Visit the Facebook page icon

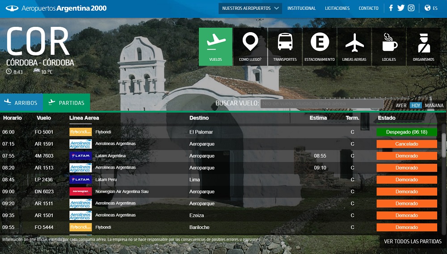tap(391, 8)
